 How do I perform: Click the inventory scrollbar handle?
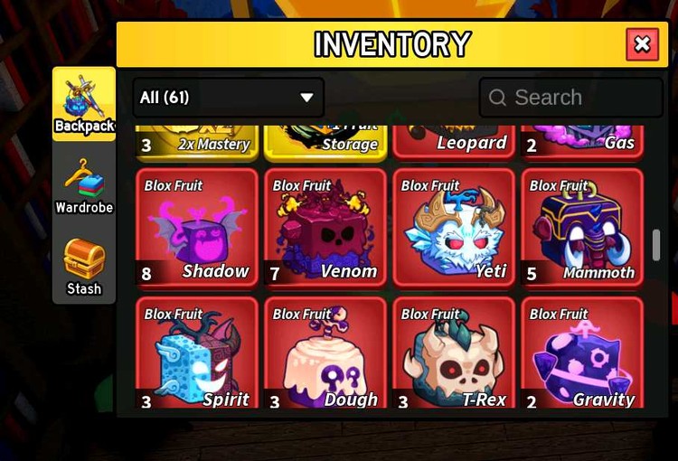pos(656,245)
